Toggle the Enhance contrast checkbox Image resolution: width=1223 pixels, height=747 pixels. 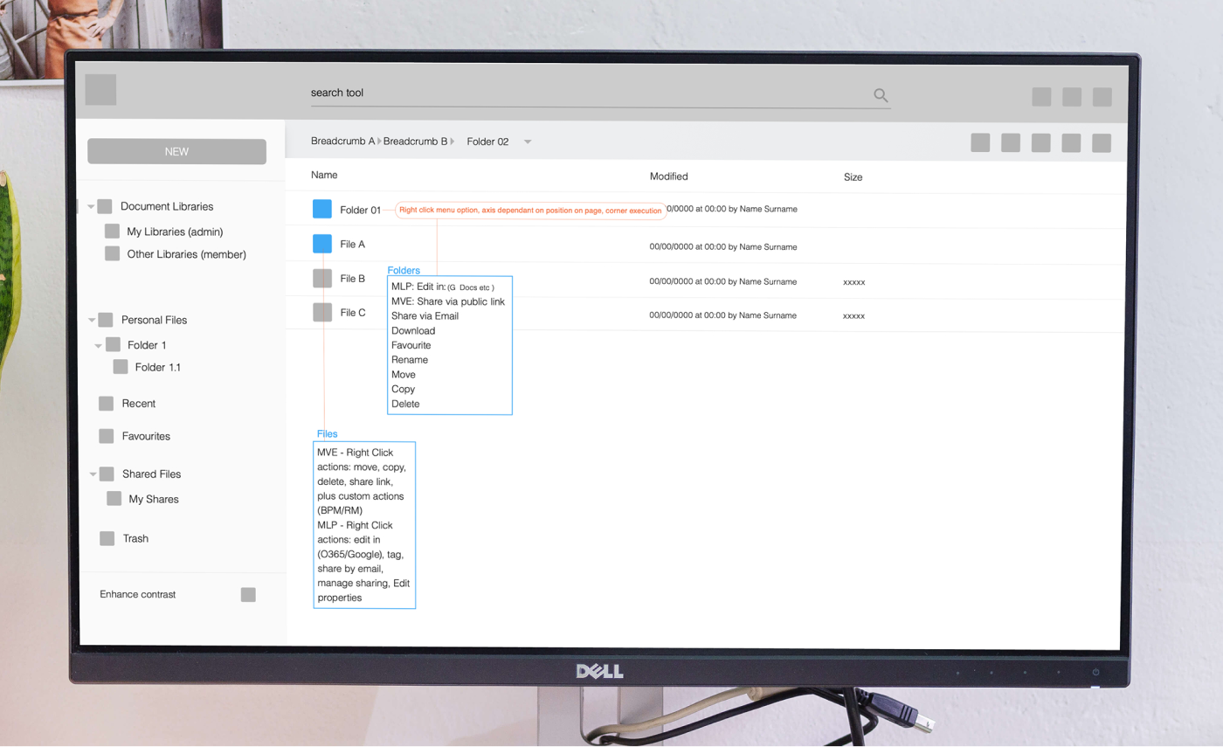coord(248,595)
